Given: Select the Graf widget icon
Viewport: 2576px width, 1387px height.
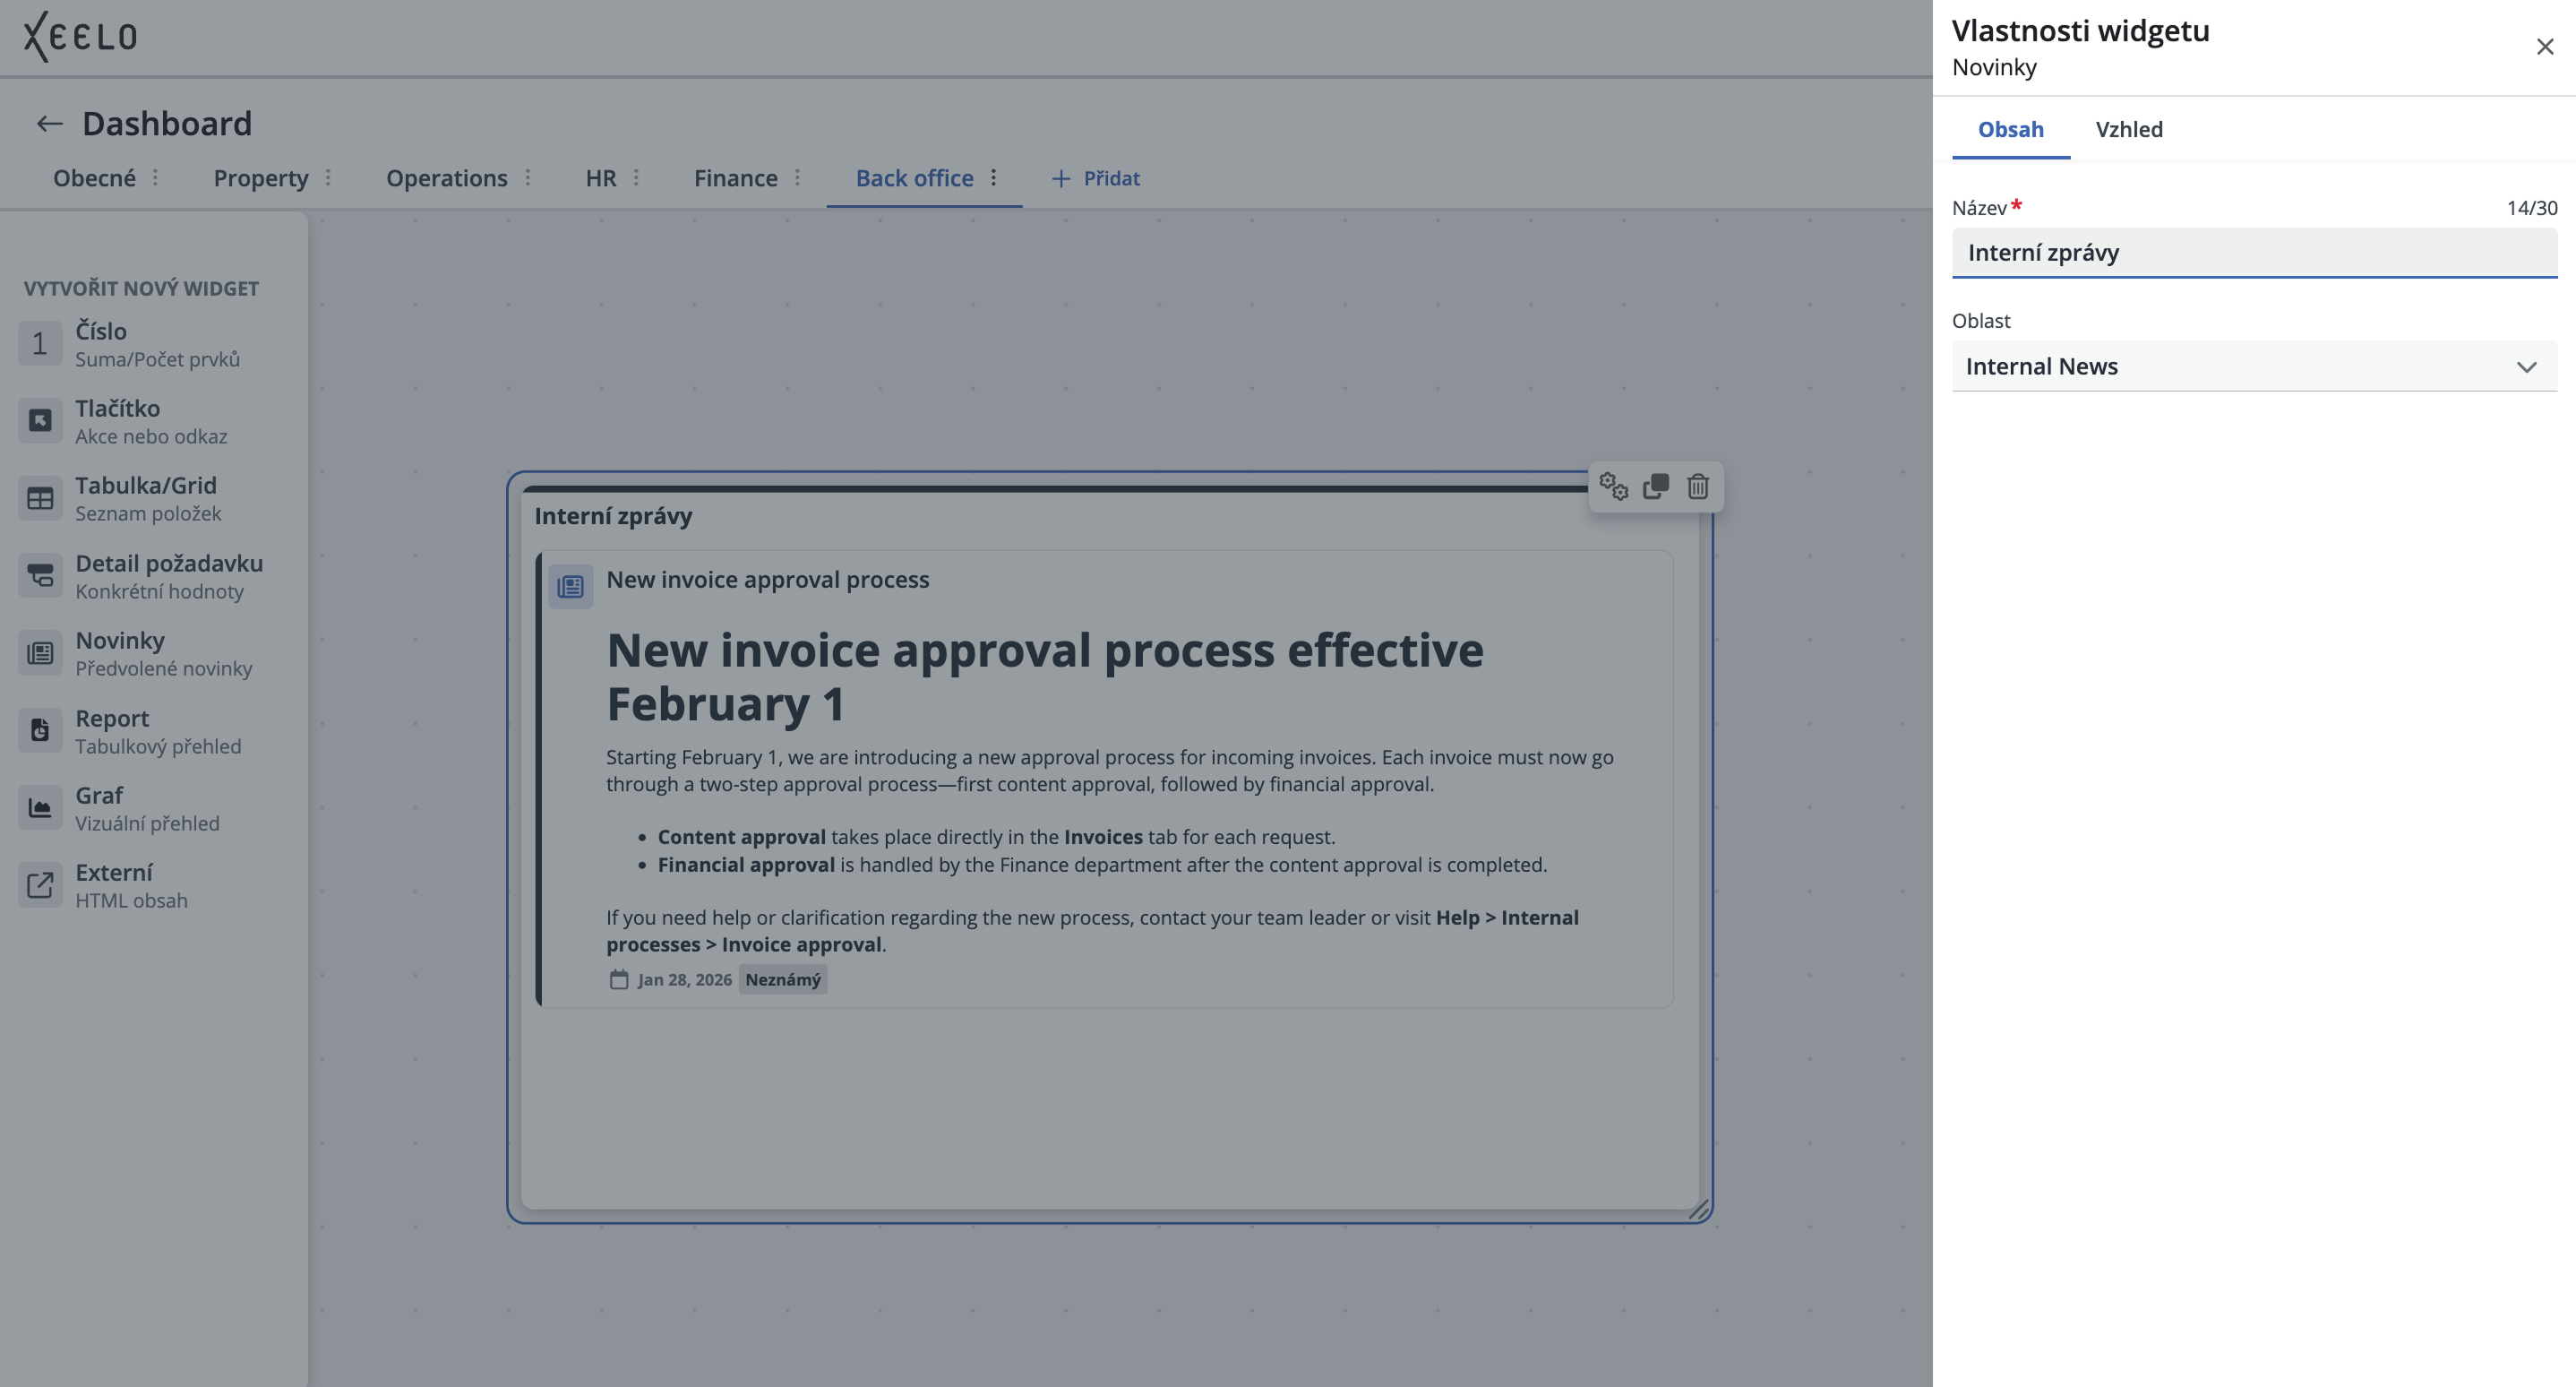Looking at the screenshot, I should pos(40,808).
